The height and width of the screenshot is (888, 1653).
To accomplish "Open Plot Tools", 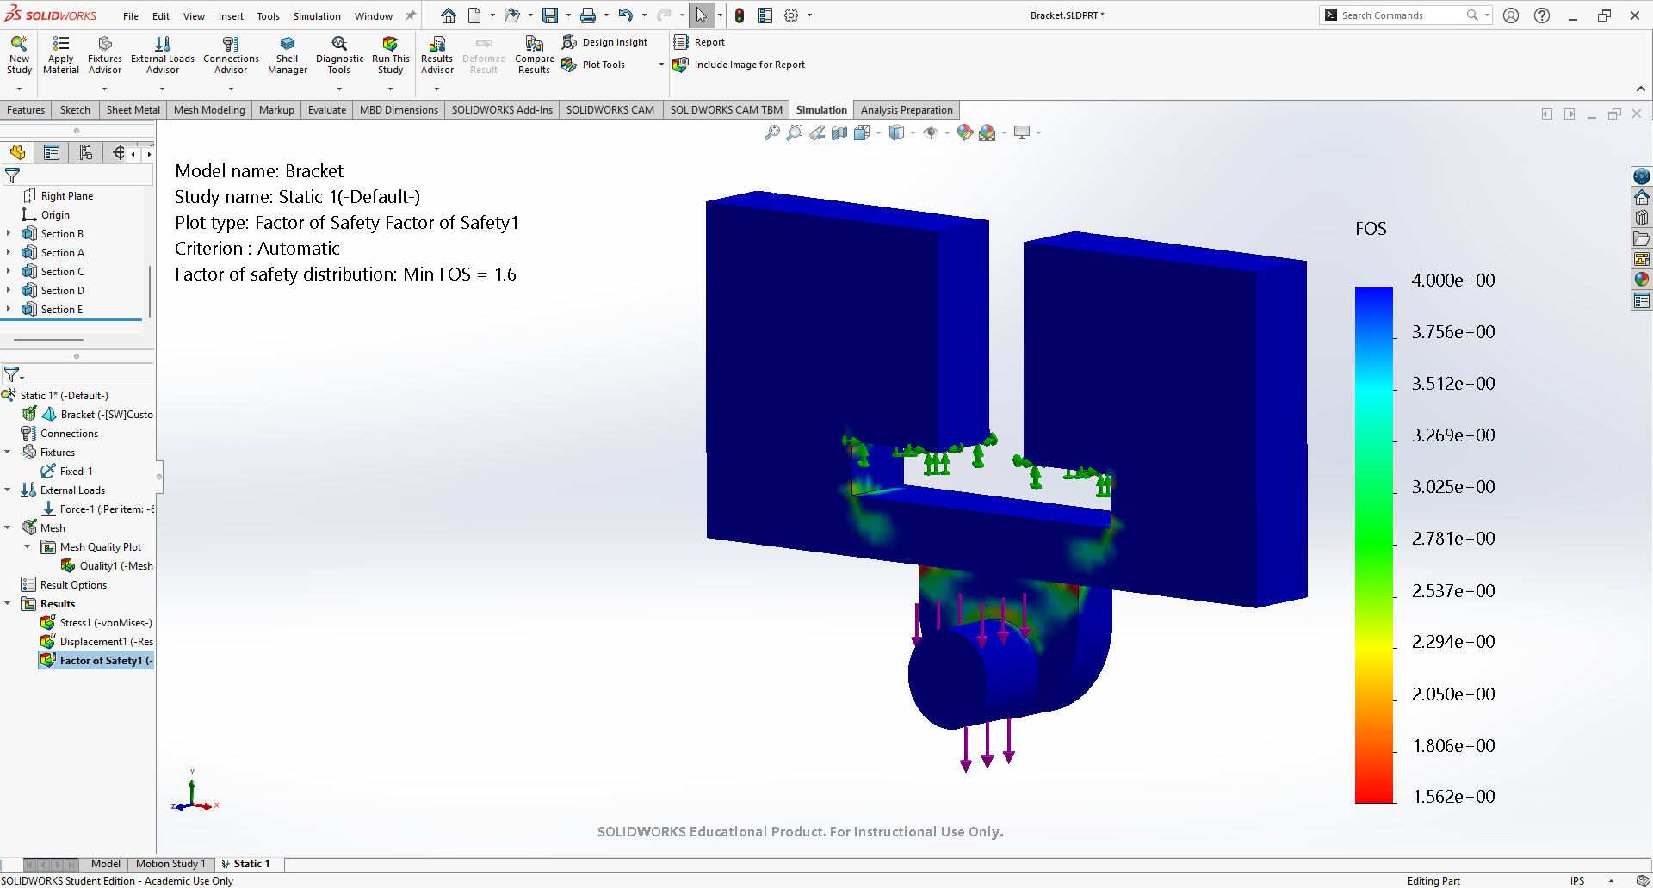I will coord(594,65).
